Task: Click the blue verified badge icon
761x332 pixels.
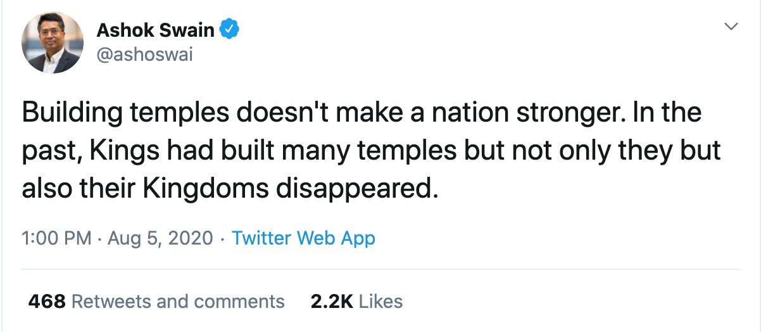Action: 229,29
